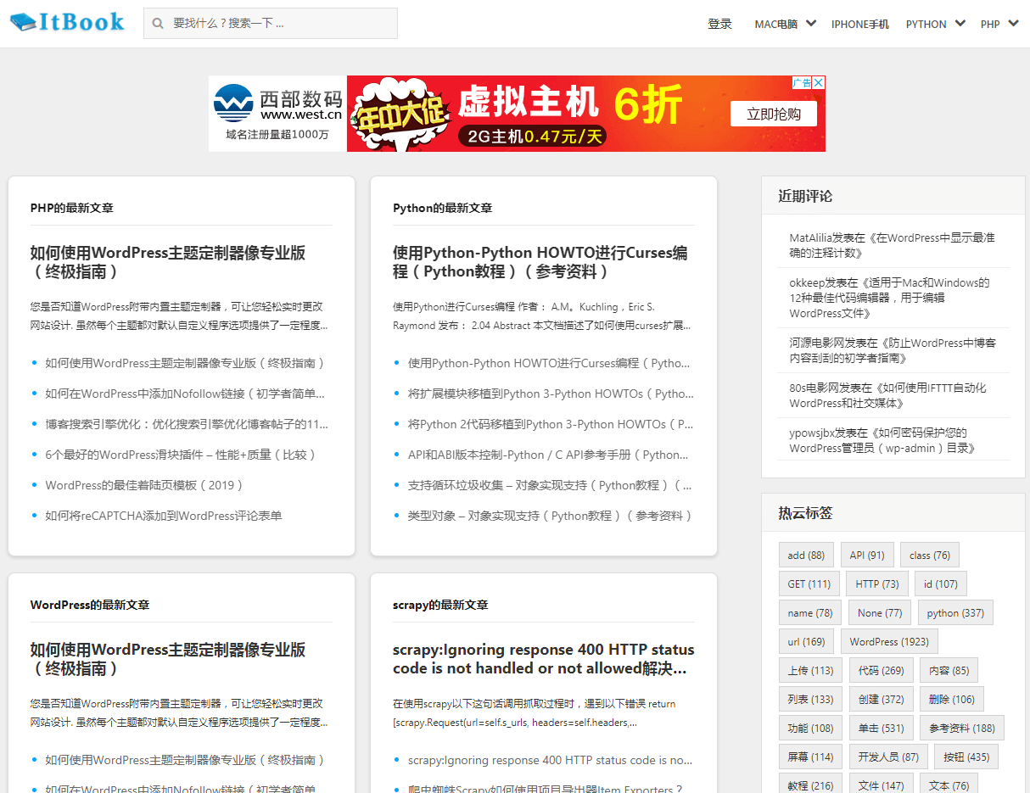
Task: Select the python (337) tag
Action: click(x=955, y=613)
